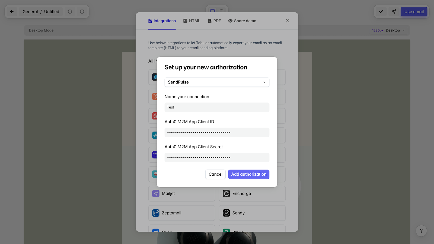Click the redo icon
The height and width of the screenshot is (244, 434).
click(x=82, y=12)
